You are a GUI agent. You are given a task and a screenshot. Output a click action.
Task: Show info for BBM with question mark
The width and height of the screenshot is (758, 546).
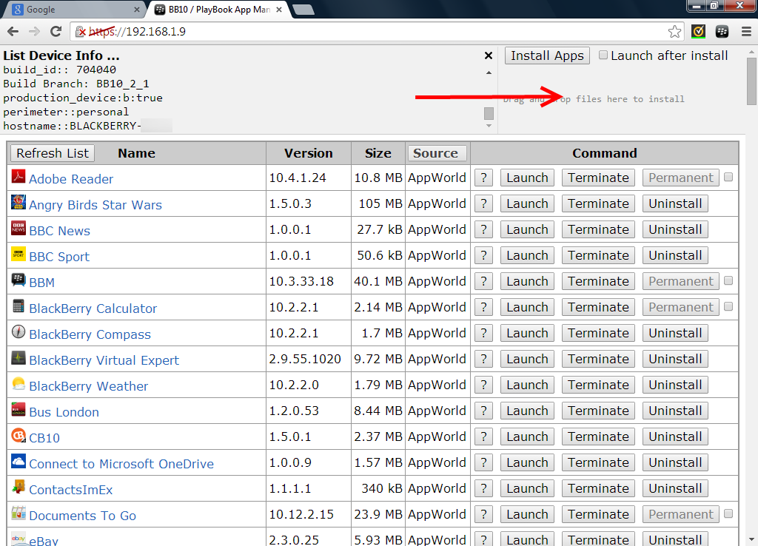483,281
